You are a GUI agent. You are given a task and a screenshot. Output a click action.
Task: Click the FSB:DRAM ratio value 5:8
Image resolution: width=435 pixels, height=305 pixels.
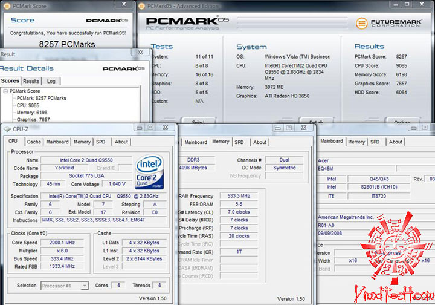[x=239, y=204]
